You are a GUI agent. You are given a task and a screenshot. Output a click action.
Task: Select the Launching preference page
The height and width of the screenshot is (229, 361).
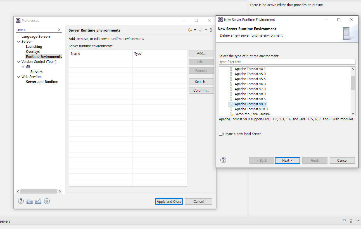pyautogui.click(x=34, y=47)
